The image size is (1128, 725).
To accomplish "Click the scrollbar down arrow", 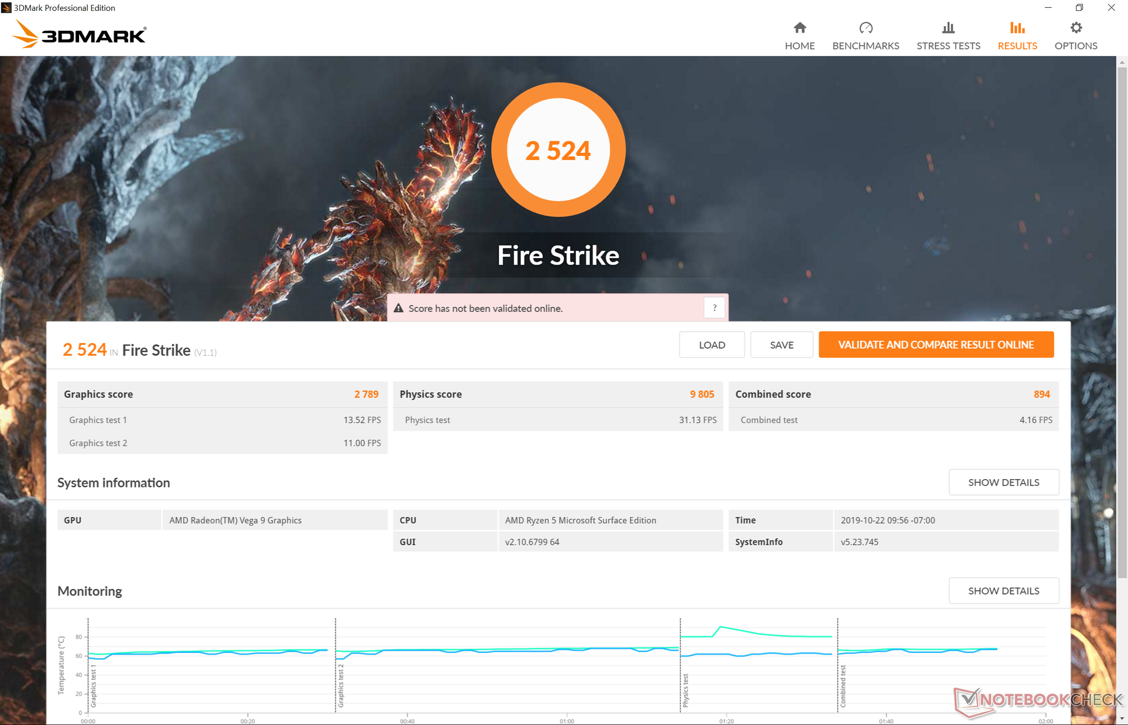I will pos(1123,719).
